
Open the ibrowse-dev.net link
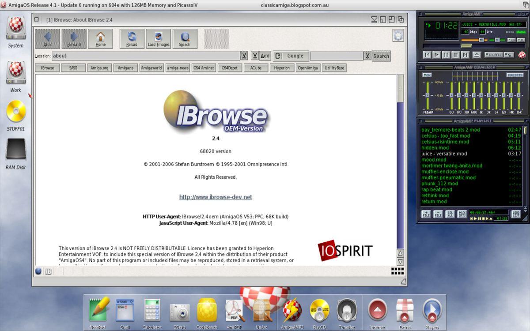click(x=216, y=197)
